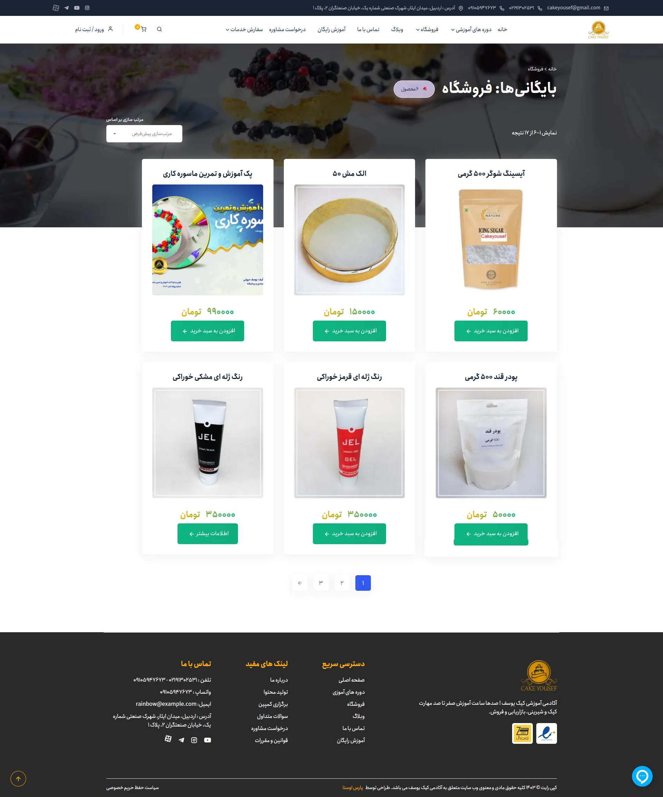Image resolution: width=663 pixels, height=797 pixels.
Task: Open the وبلاگ menu item
Action: pyautogui.click(x=397, y=29)
